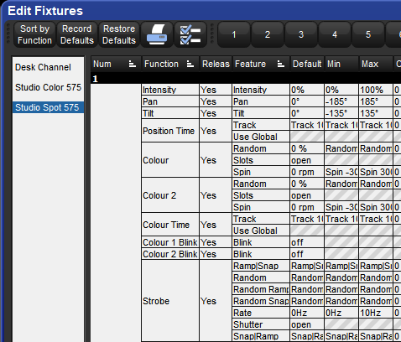Click the Strobe Shutter feature cell

261,324
